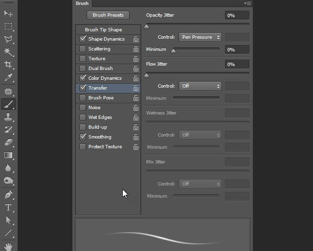Open Opacity Jitter Control dropdown (Pen Pressure)

coord(200,37)
